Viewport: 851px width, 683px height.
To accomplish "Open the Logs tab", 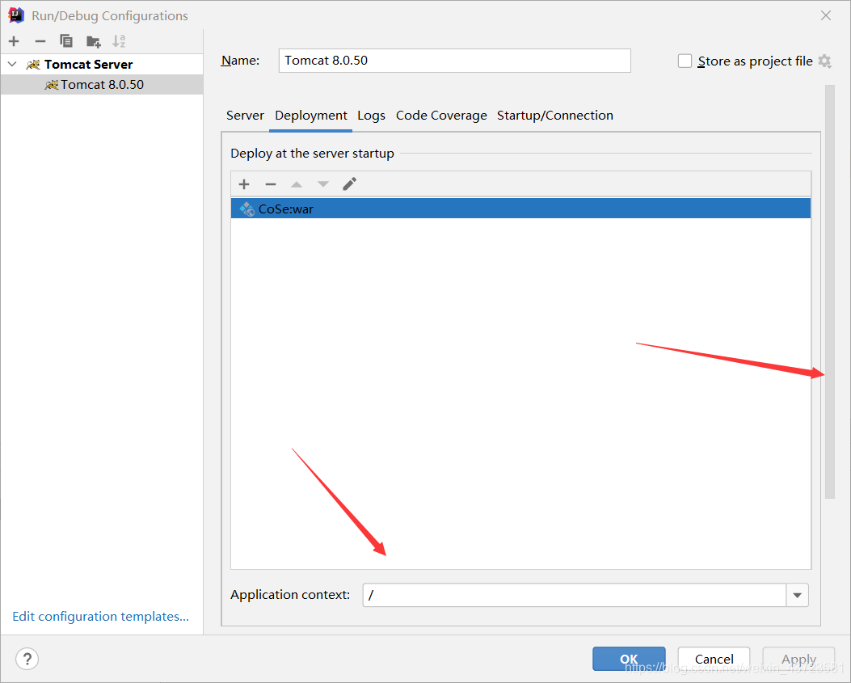I will point(371,115).
